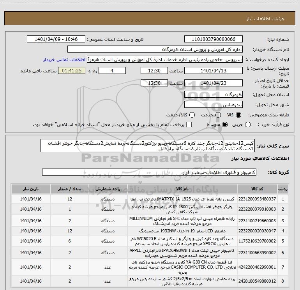Open the buyer contact info link اطلاعات تماس خریدار
The height and width of the screenshot is (290, 300).
[64, 60]
